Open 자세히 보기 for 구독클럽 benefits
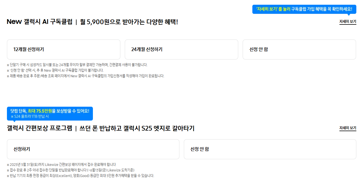Viewport: 363px width, 182px height. 348,22
